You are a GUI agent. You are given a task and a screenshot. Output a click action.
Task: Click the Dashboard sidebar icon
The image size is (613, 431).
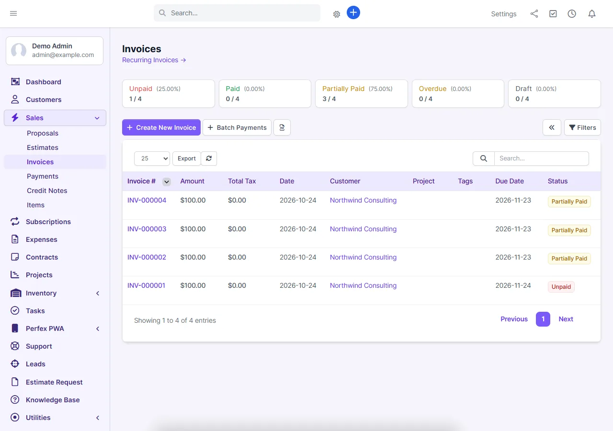click(x=15, y=82)
